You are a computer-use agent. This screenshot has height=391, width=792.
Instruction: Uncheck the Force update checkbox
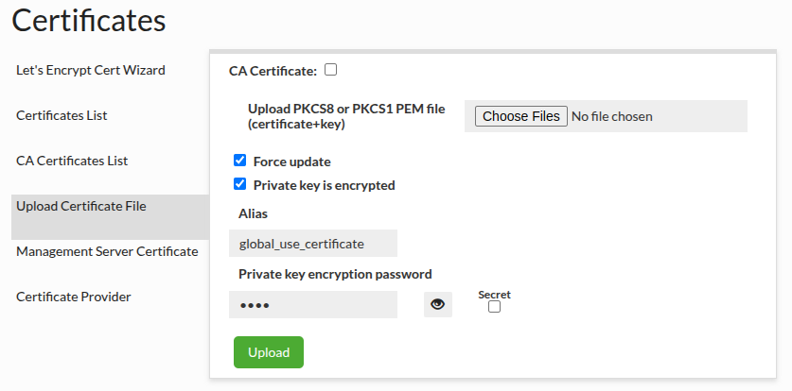pyautogui.click(x=240, y=161)
